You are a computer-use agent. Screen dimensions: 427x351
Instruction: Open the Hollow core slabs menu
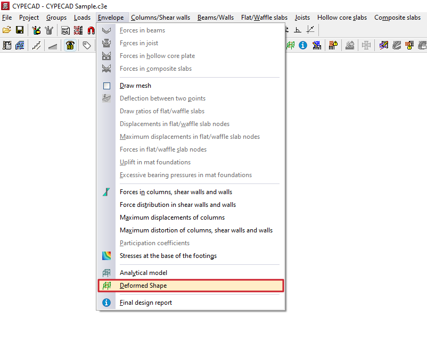pyautogui.click(x=342, y=18)
